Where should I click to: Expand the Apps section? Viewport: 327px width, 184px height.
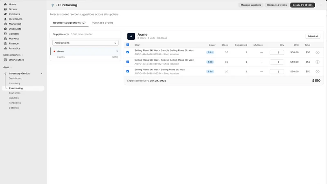click(x=7, y=67)
